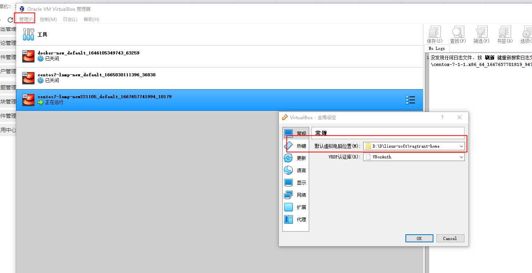The width and height of the screenshot is (532, 273).
Task: Click the browser refresh icon behind VirtualBox
Action: pos(10,20)
